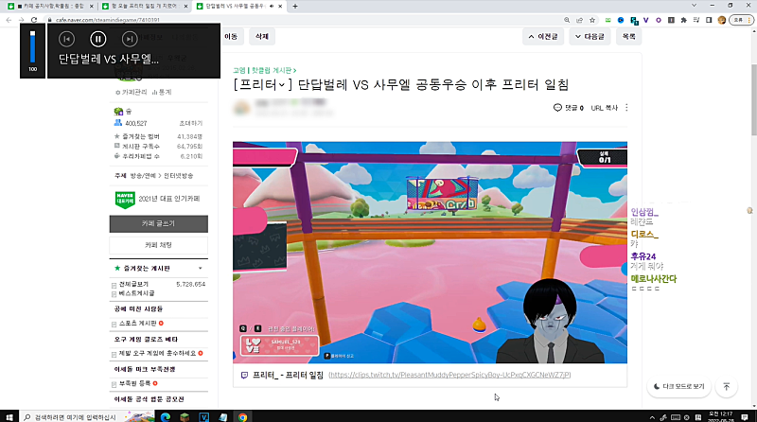Reload the page with refresh icon

(x=34, y=20)
